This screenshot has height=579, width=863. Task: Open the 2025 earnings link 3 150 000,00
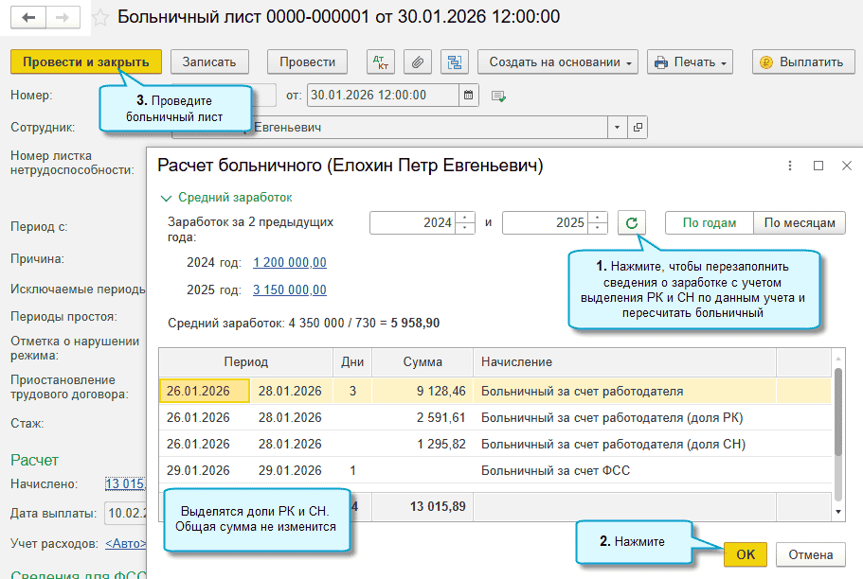coord(290,290)
